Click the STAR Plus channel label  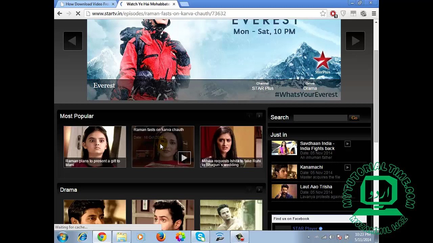pyautogui.click(x=263, y=88)
